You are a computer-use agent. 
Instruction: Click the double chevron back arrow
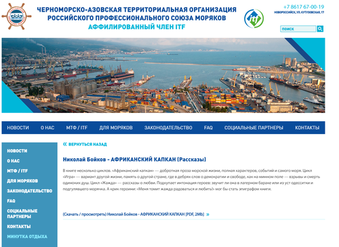[64, 144]
